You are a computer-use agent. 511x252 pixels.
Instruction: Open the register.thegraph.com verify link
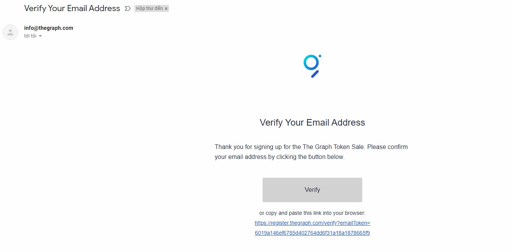click(x=312, y=228)
